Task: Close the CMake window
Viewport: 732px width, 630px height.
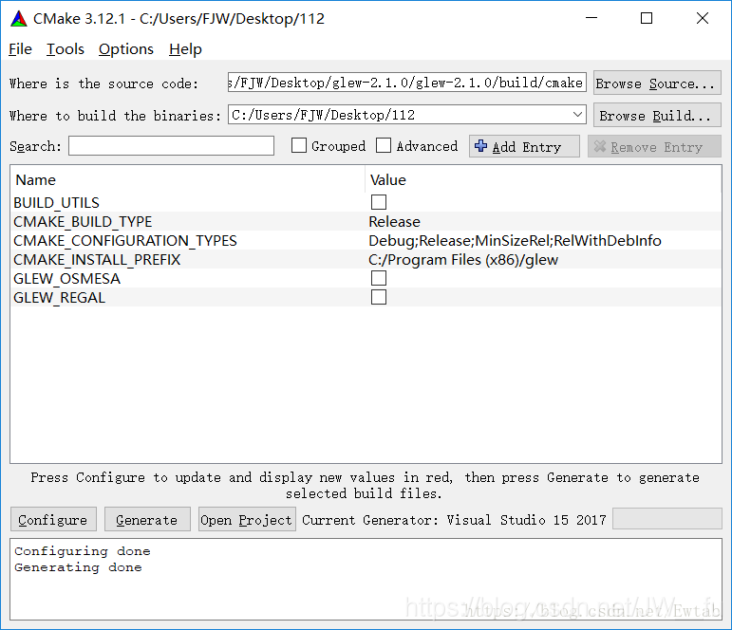Action: [x=703, y=18]
